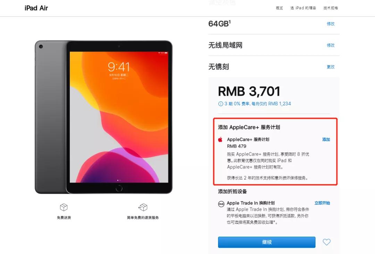Click the info icon beside installment text
Image resolution: width=375 pixels, height=254 pixels.
click(x=220, y=104)
